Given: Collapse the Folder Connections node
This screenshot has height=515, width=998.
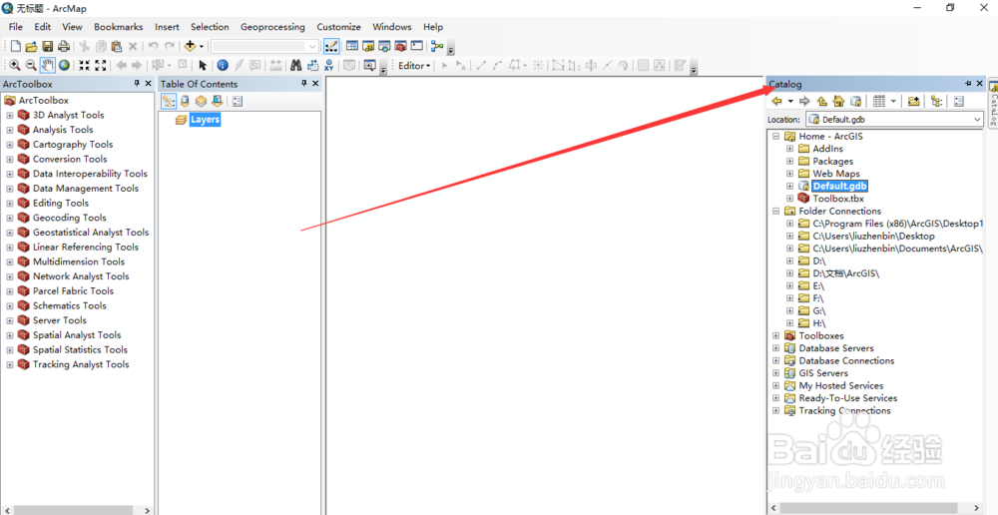Looking at the screenshot, I should pyautogui.click(x=775, y=212).
